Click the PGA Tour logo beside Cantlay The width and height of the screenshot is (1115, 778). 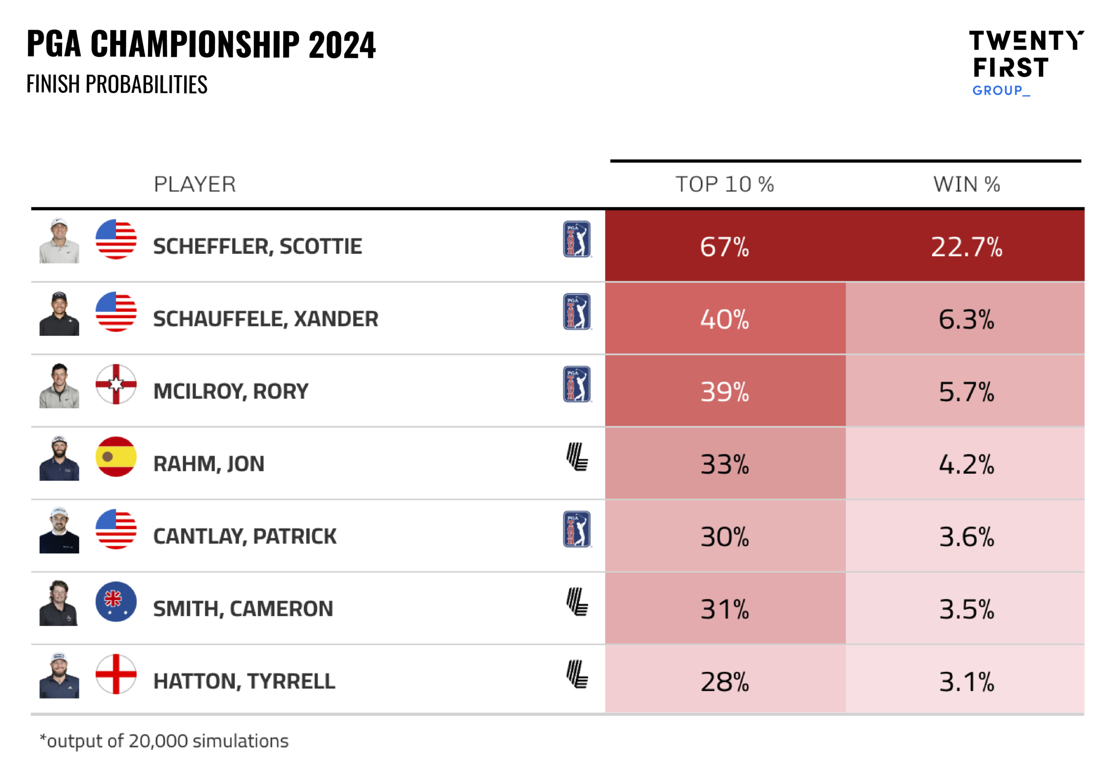(576, 529)
